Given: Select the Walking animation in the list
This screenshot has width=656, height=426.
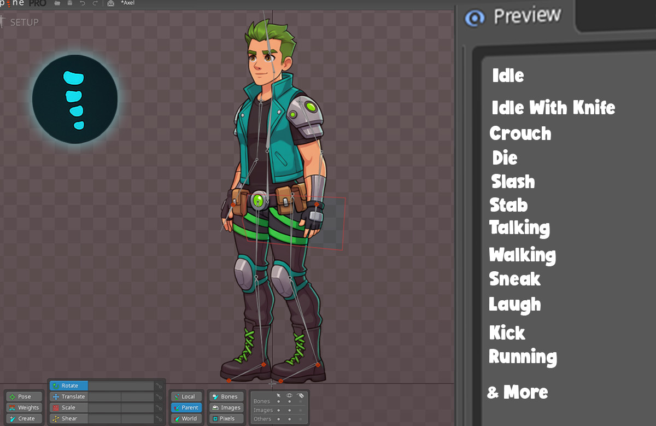Looking at the screenshot, I should pyautogui.click(x=522, y=255).
